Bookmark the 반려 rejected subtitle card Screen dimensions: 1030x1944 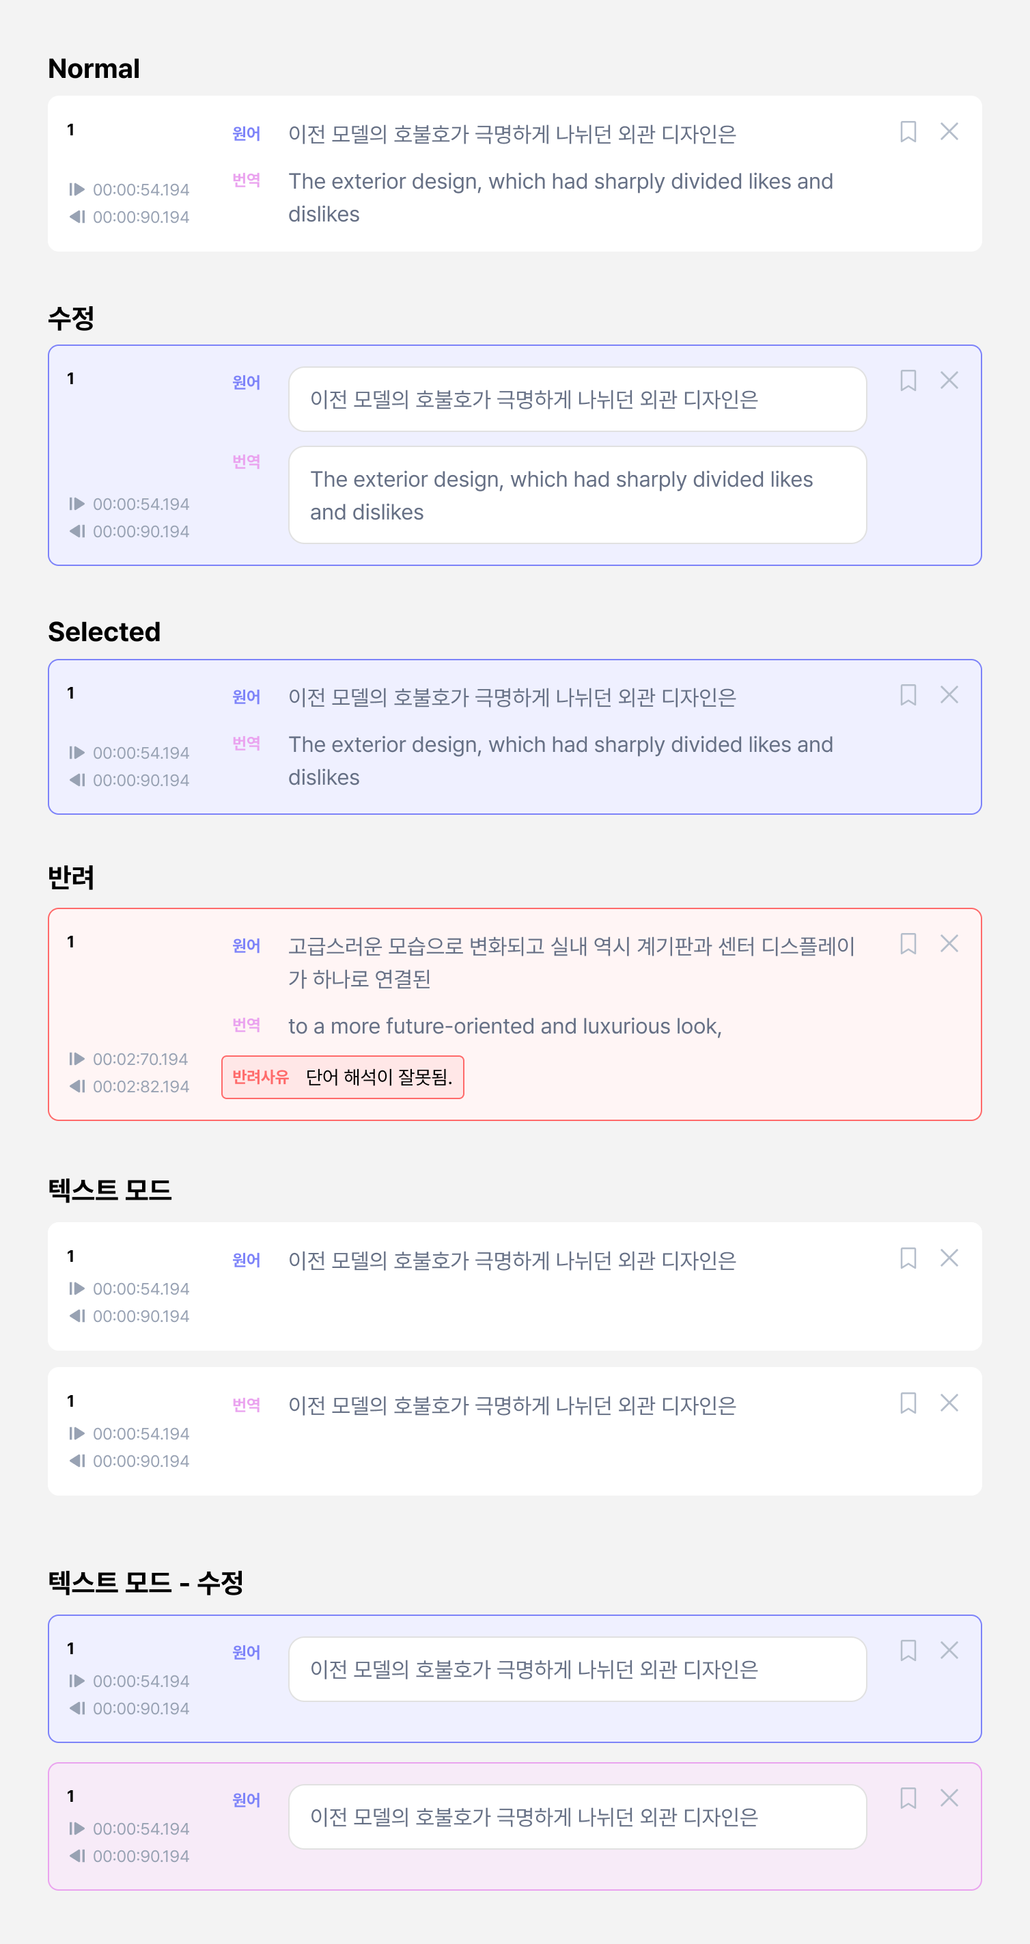point(908,944)
